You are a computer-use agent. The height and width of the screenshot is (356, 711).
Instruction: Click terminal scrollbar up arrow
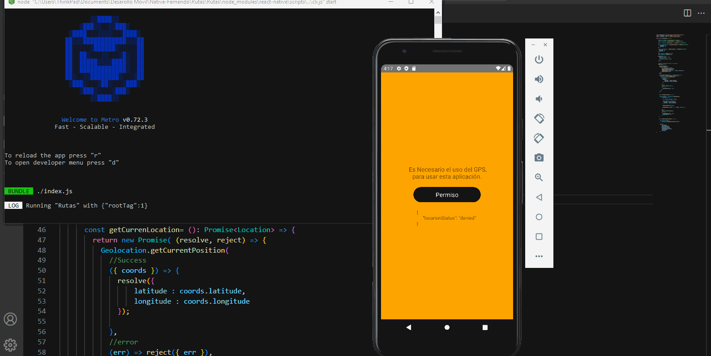[x=438, y=13]
